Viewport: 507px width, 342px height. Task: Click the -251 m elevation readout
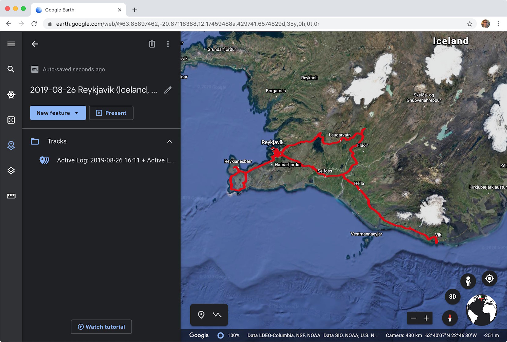tap(491, 335)
